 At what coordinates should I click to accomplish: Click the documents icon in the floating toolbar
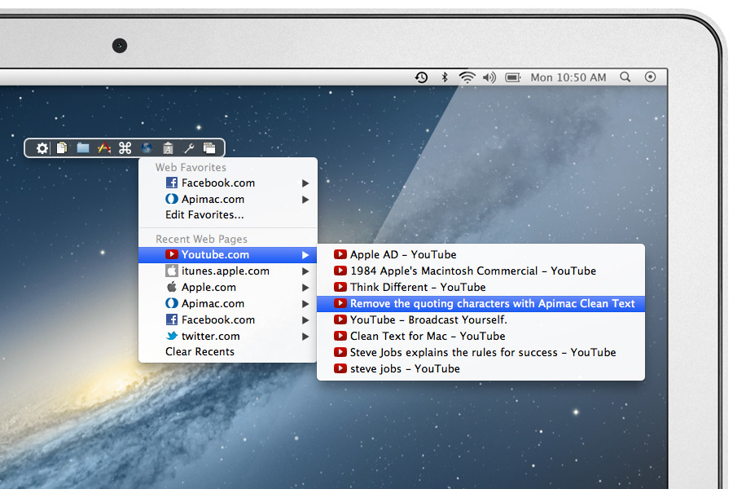click(x=62, y=148)
